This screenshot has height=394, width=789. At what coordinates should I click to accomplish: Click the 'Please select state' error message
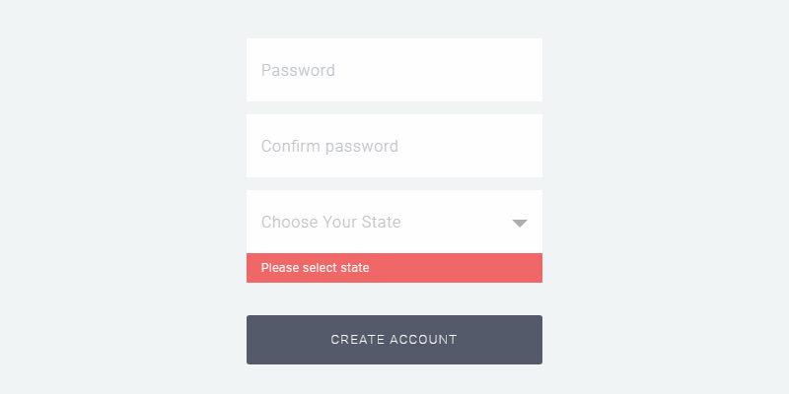click(315, 268)
